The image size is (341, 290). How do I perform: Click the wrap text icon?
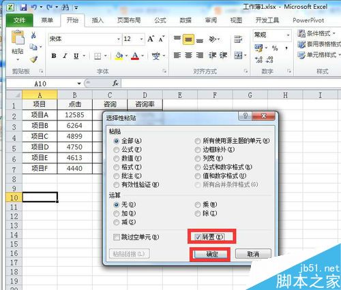pos(238,39)
